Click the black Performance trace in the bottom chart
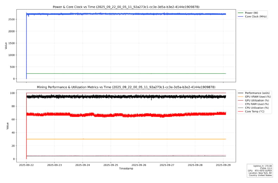The width and height of the screenshot is (278, 183). click(126, 97)
